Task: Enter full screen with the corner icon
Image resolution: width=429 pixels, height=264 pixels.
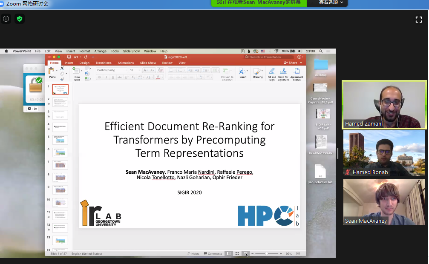Action: point(418,19)
